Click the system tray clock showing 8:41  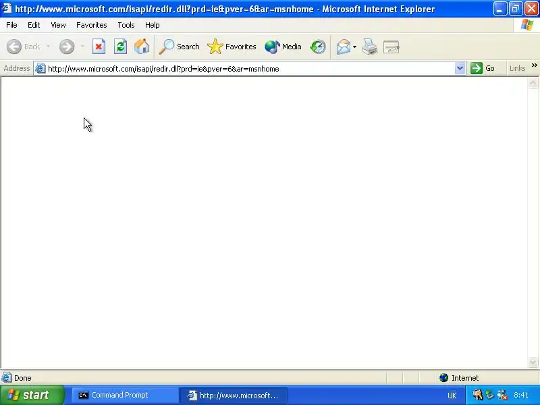(x=520, y=395)
